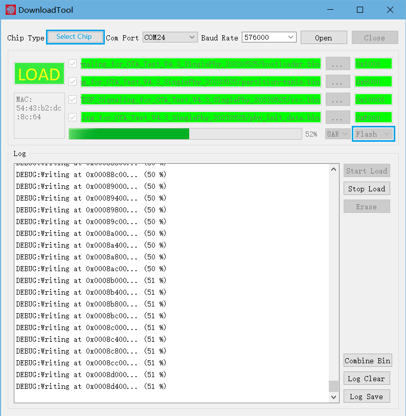Toggle the bootloader.bin file checkbox

(x=73, y=64)
